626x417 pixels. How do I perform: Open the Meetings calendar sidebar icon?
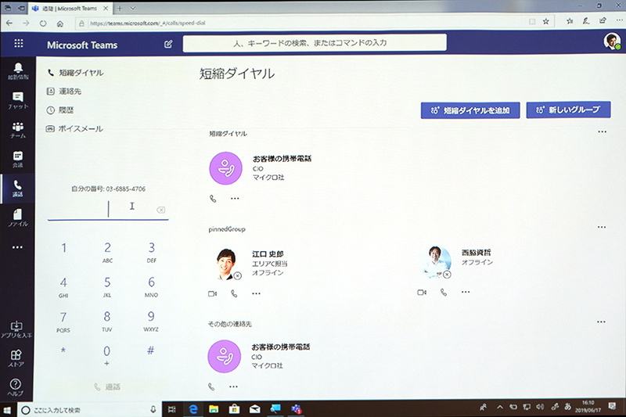[x=18, y=160]
